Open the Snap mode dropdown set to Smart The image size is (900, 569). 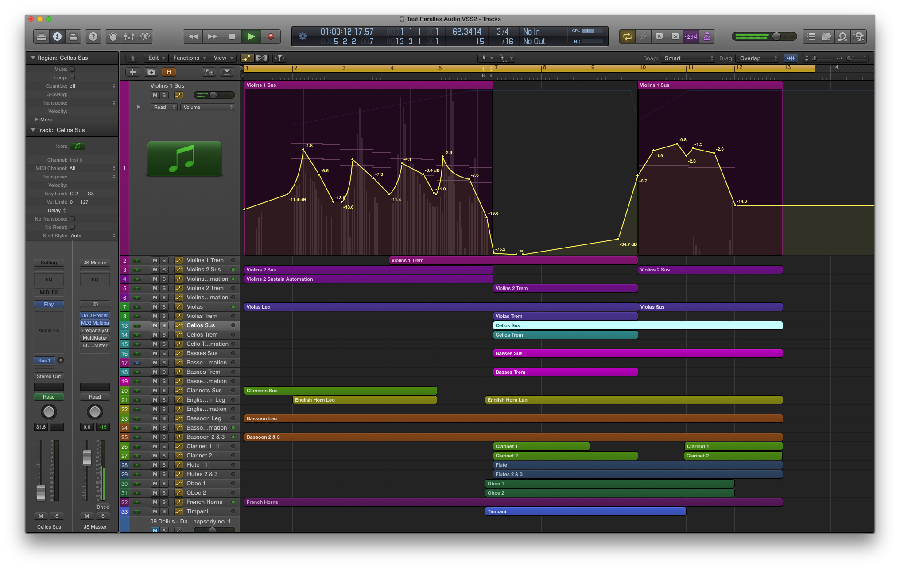(x=688, y=58)
